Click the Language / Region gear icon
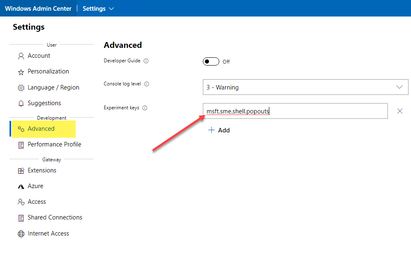The height and width of the screenshot is (257, 411). pos(21,88)
